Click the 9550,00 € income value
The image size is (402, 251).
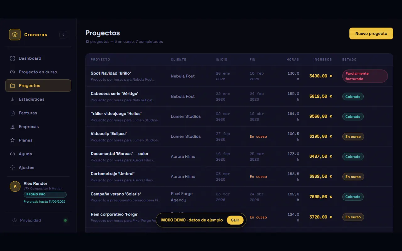(x=321, y=116)
